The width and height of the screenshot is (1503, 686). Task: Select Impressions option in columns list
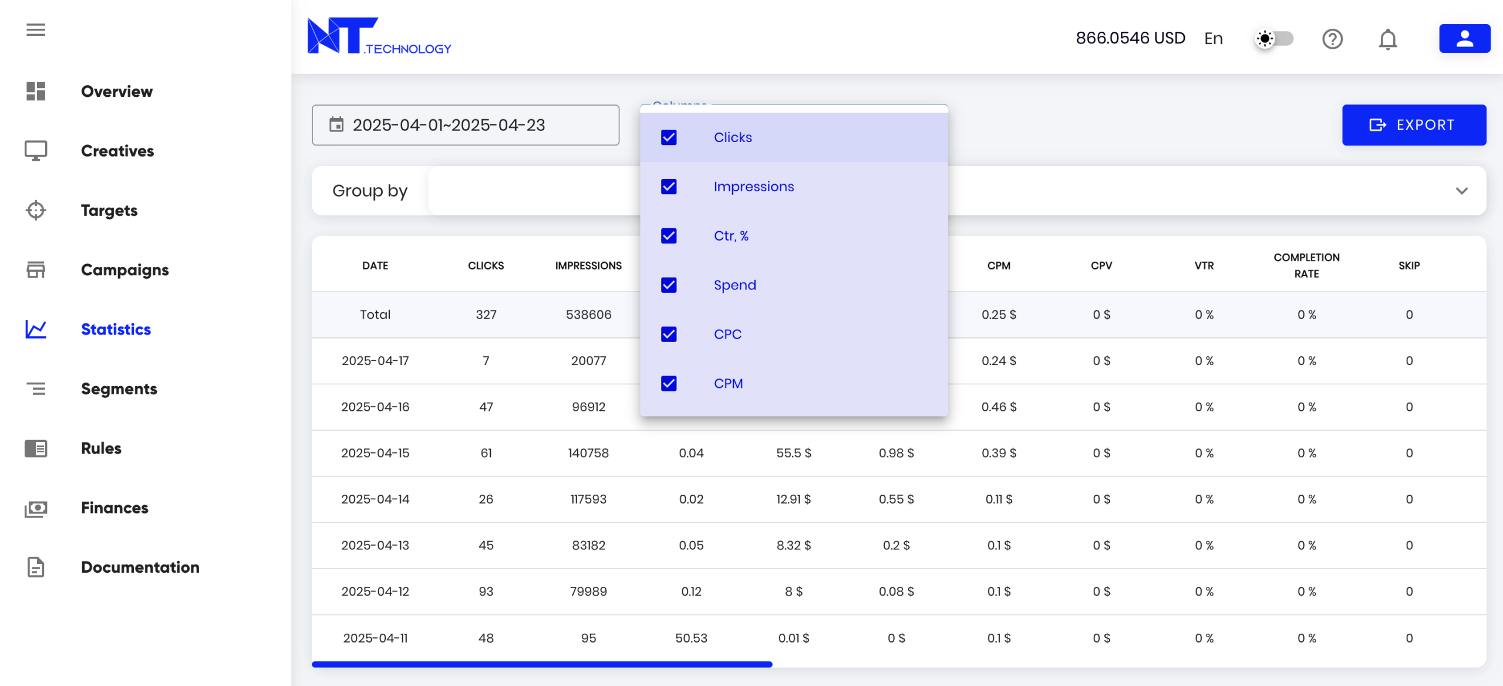click(753, 187)
